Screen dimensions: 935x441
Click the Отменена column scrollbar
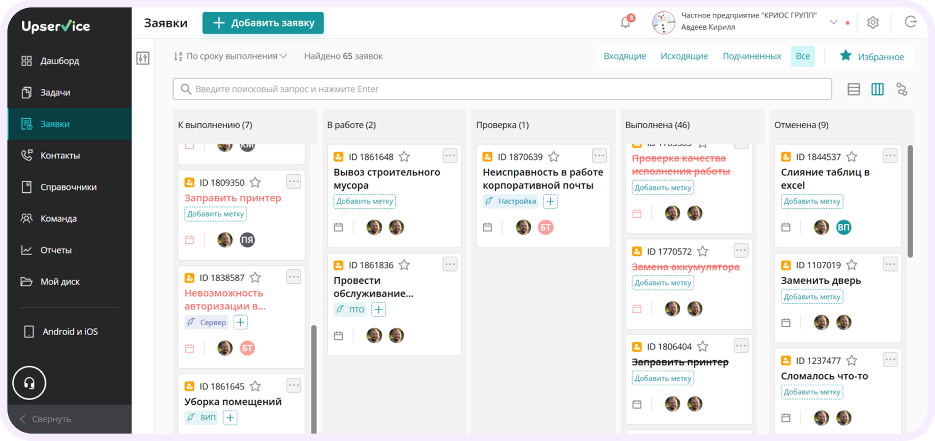[x=910, y=201]
